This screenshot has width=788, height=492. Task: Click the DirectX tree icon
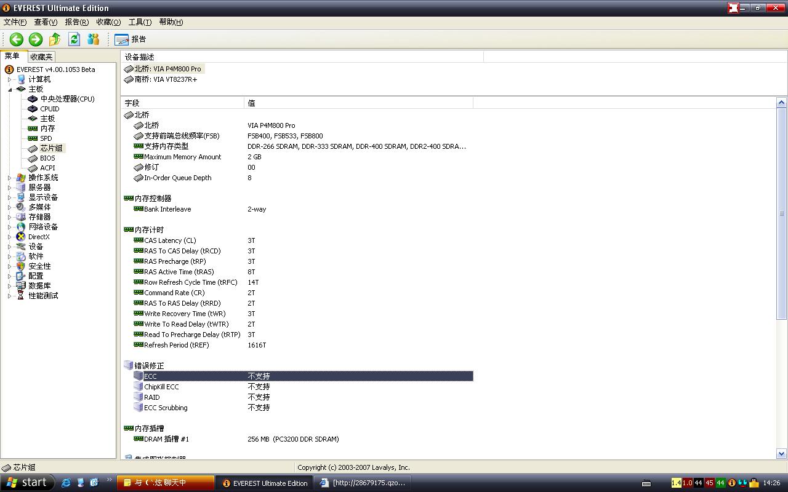[x=21, y=237]
